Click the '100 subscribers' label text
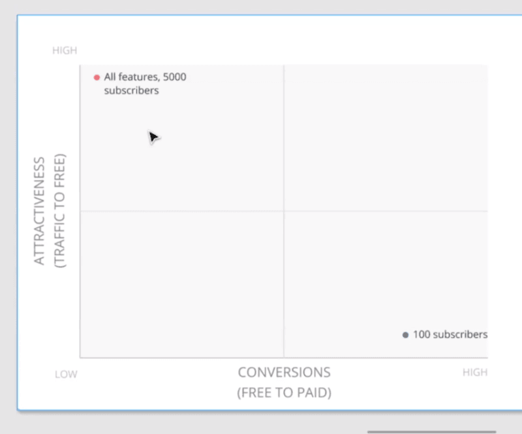This screenshot has width=522, height=434. (x=449, y=334)
